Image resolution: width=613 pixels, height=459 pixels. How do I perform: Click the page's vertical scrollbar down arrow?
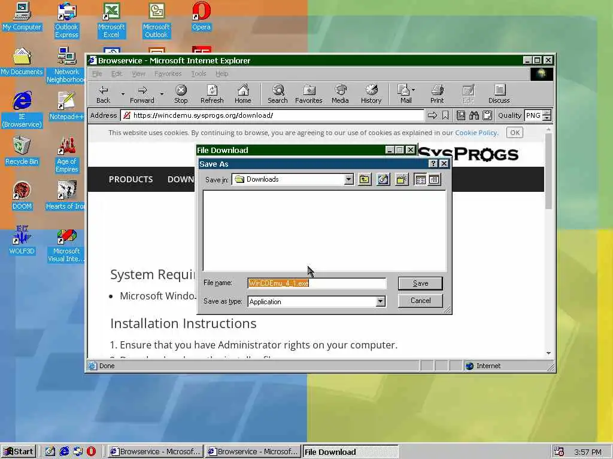pos(548,353)
